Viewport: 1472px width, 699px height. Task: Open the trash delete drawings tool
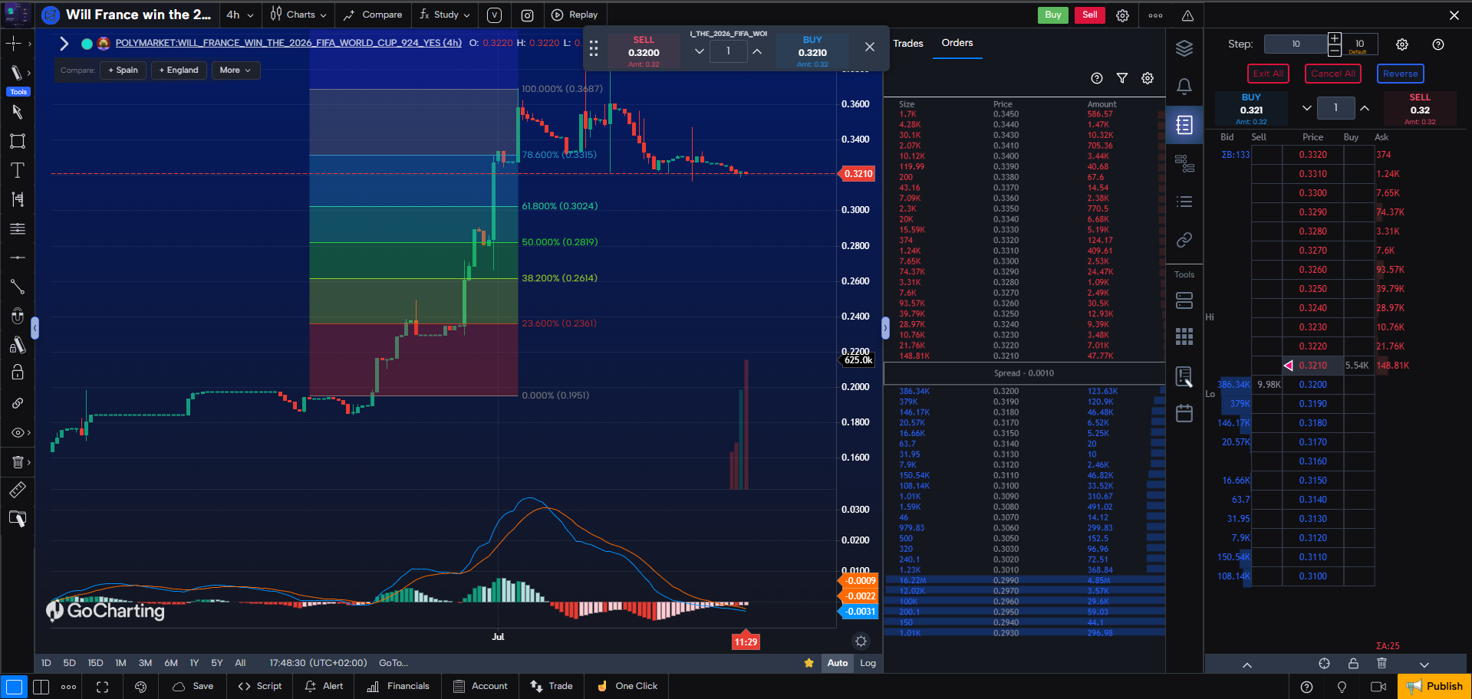pyautogui.click(x=17, y=462)
